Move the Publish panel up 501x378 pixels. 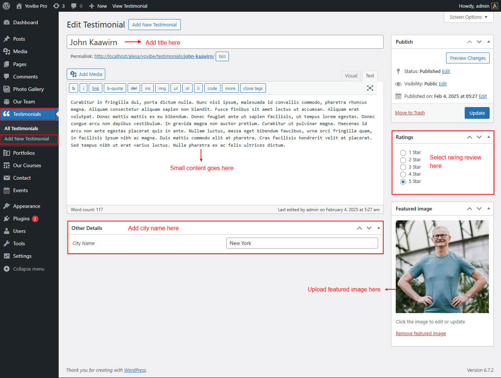pyautogui.click(x=469, y=42)
